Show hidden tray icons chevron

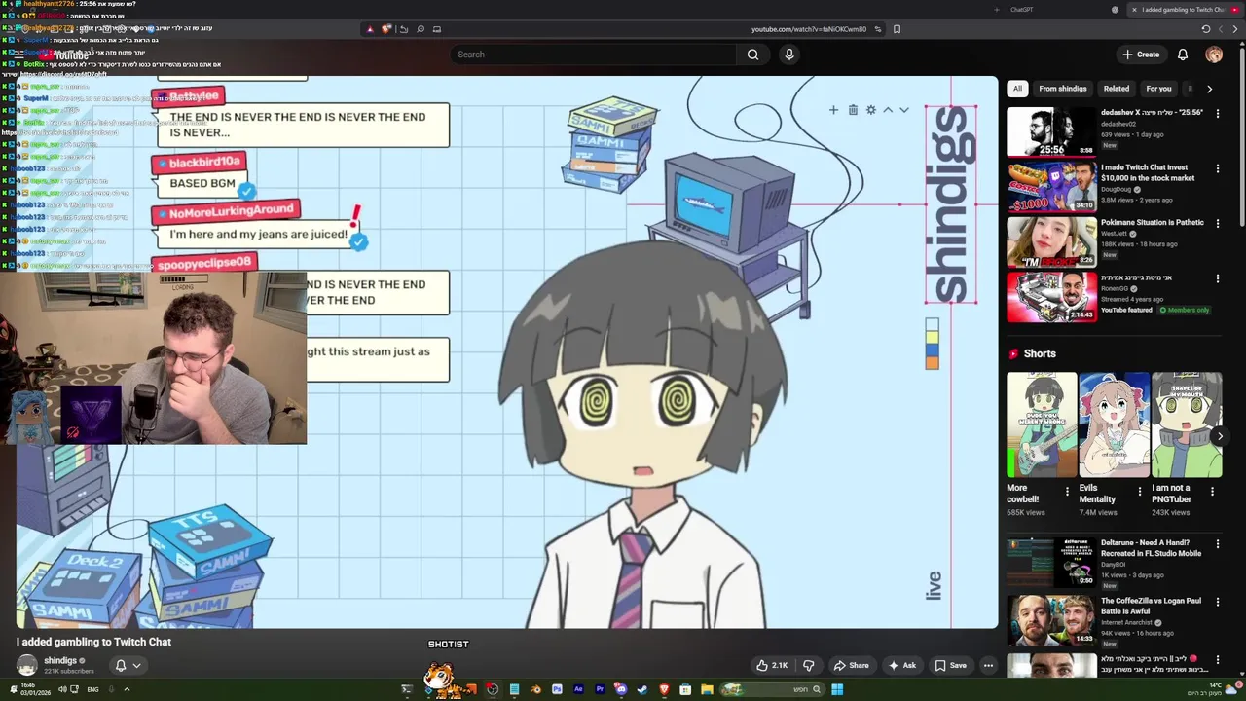pos(127,689)
